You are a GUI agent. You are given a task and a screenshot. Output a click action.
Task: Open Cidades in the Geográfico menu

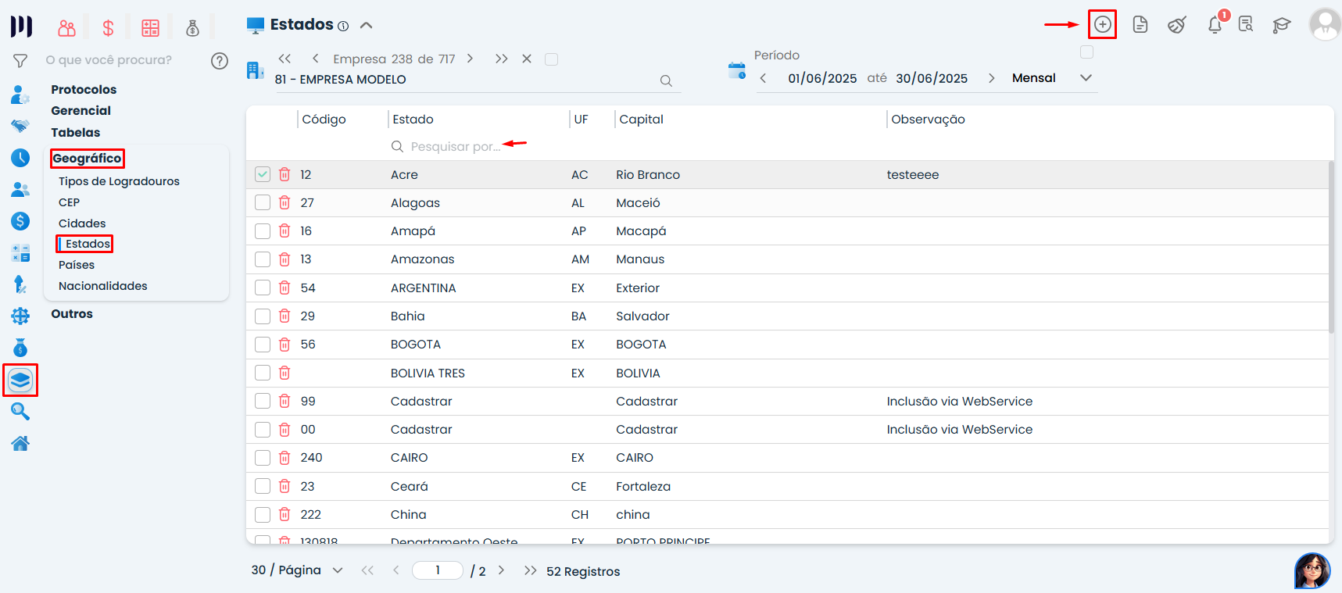82,223
